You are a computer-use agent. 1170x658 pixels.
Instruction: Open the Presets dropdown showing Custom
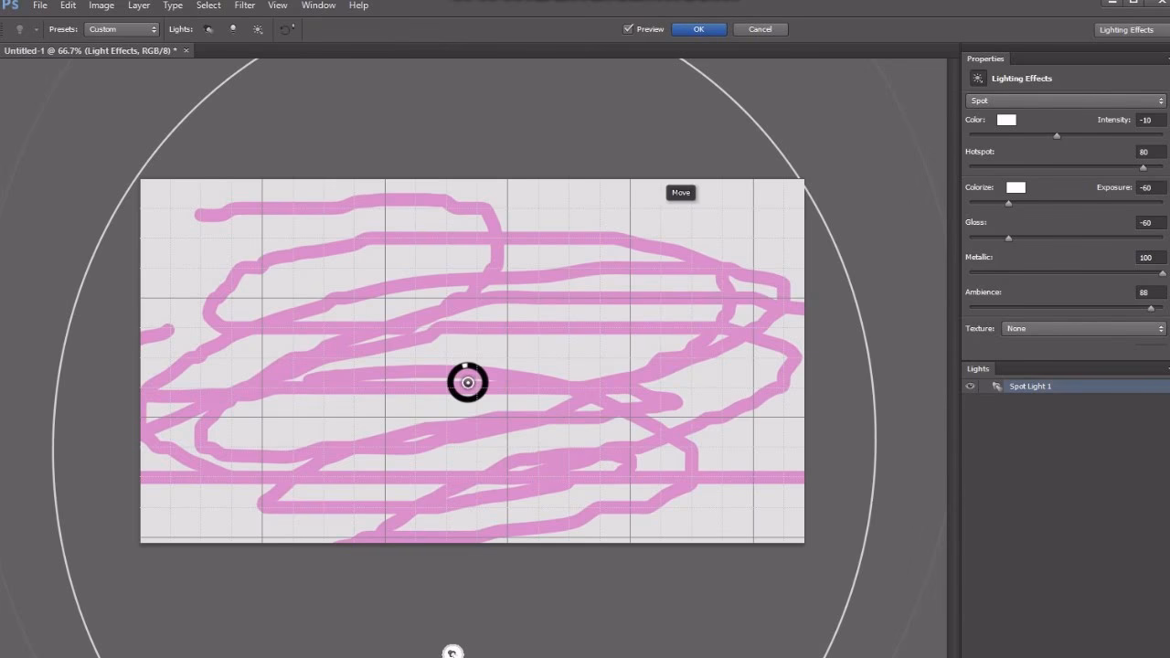pyautogui.click(x=122, y=28)
